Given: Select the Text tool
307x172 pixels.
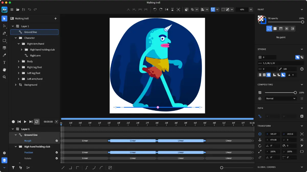Looking at the screenshot, I should 4,62.
